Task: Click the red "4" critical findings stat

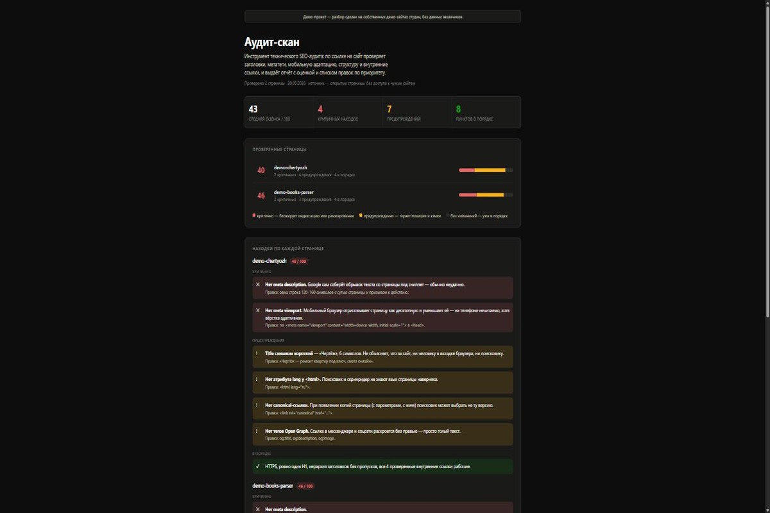Action: tap(320, 109)
